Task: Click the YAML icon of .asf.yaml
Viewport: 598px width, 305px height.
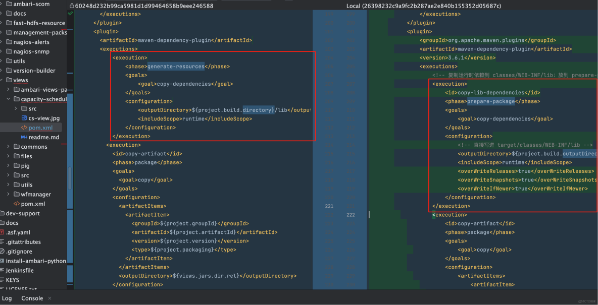Action: [x=2, y=232]
